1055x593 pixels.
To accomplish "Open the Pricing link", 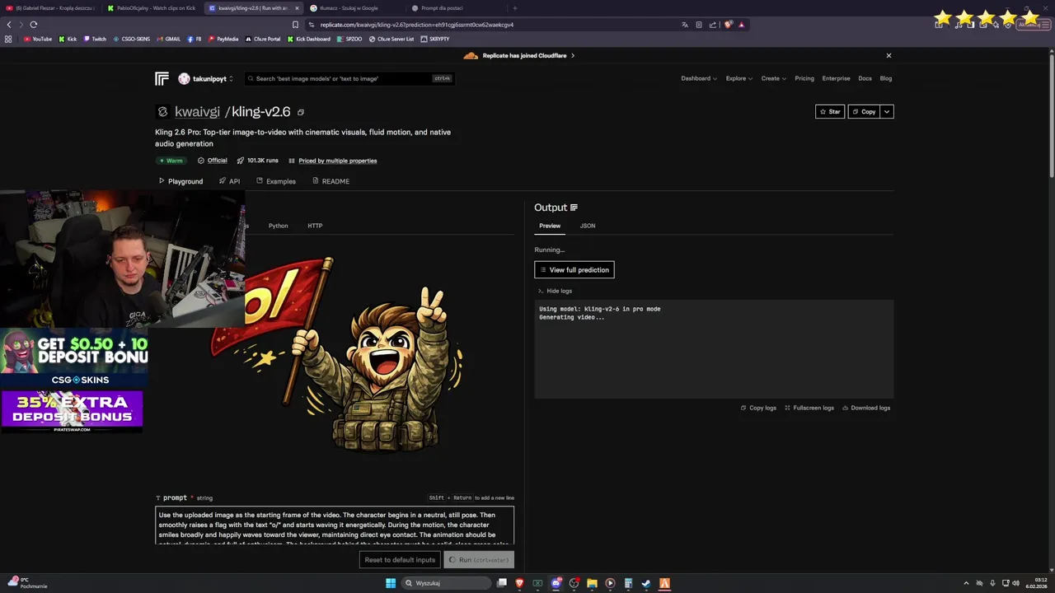I will (x=804, y=78).
